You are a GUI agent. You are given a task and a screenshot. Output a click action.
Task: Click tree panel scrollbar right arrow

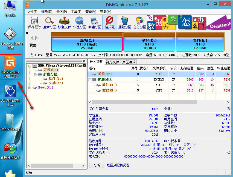click(83, 165)
